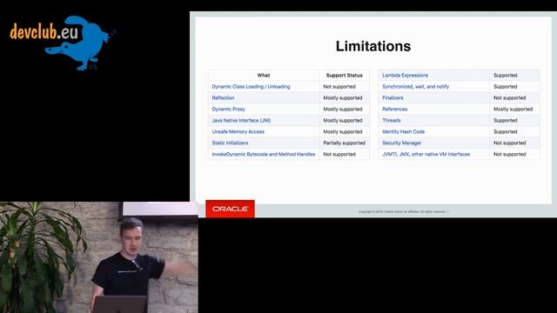Click the What column header

click(x=264, y=76)
